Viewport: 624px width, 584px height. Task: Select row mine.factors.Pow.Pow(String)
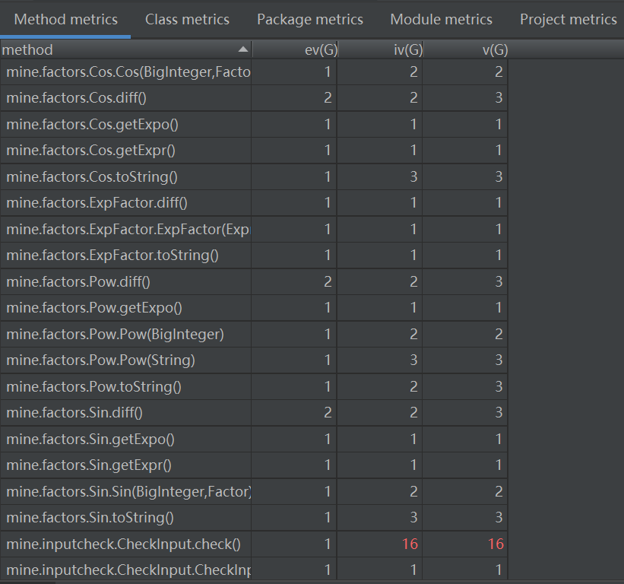254,360
